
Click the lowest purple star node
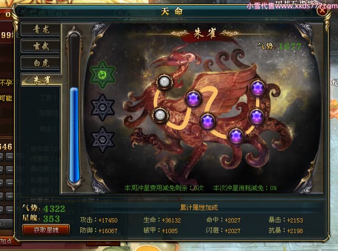236,136
